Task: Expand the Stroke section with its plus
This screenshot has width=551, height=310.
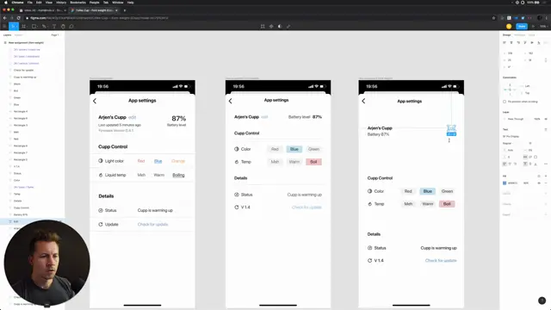Action: tap(546, 193)
